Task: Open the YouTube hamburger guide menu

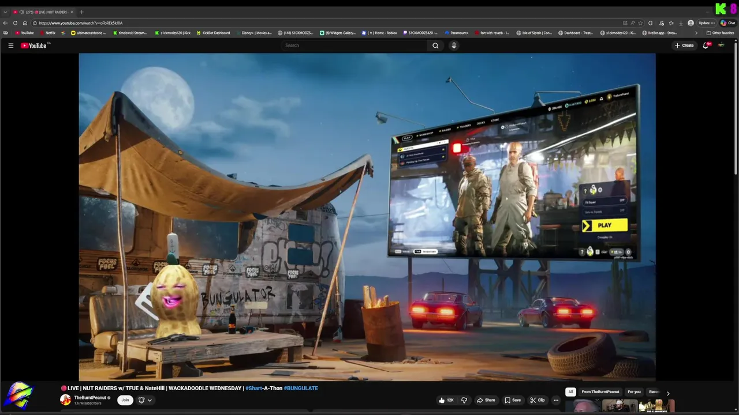Action: click(x=10, y=46)
